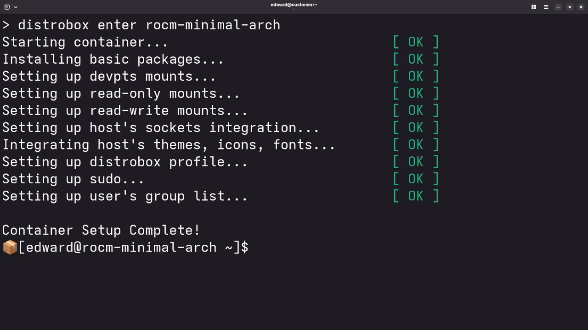Maximize the terminal window
Screen dimensions: 588x330
point(570,7)
